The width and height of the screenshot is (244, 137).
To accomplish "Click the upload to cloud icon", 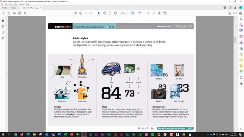I will coord(14,13).
